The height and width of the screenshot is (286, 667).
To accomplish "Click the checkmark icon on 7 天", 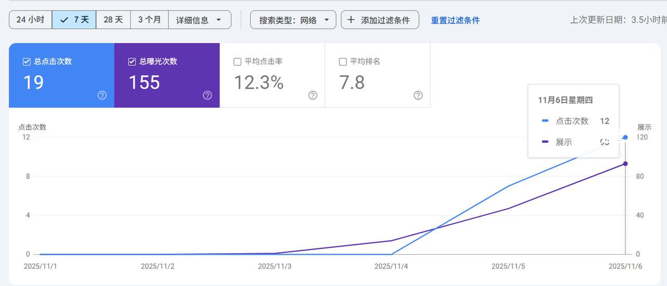I will (65, 20).
